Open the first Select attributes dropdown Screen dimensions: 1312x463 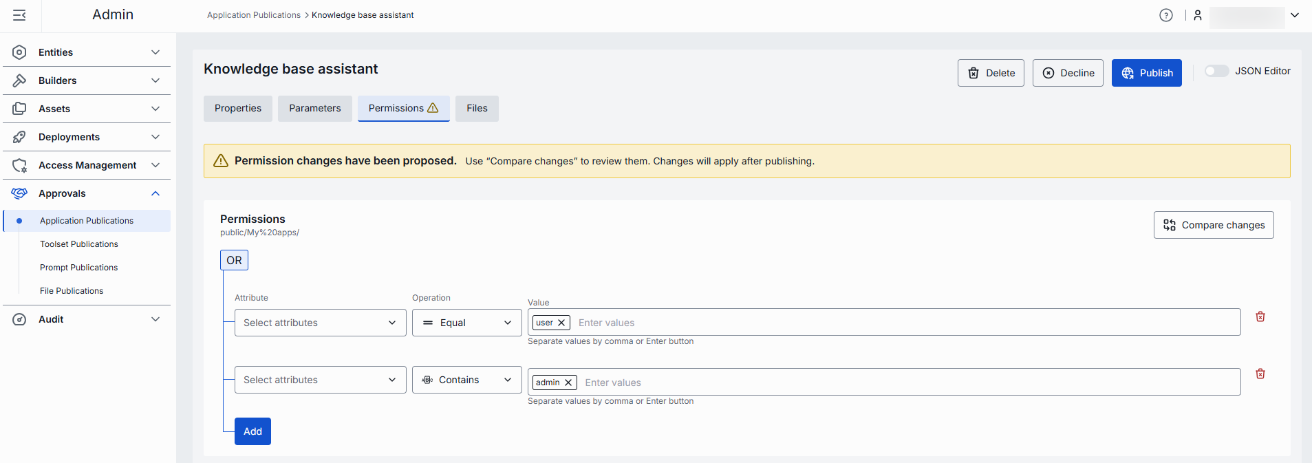[x=320, y=323]
